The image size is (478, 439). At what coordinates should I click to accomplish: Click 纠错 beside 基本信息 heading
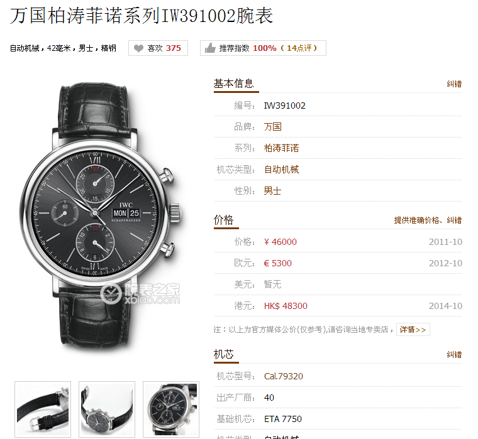pyautogui.click(x=454, y=84)
